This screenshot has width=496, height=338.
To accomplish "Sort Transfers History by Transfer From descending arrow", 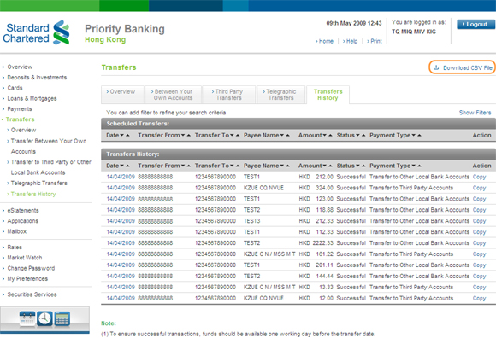I will click(x=183, y=166).
